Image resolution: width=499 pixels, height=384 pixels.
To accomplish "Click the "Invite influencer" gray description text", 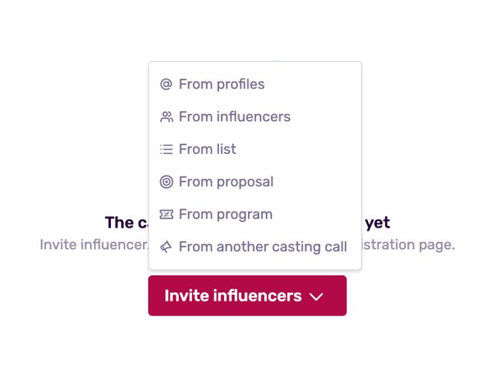I will point(94,245).
